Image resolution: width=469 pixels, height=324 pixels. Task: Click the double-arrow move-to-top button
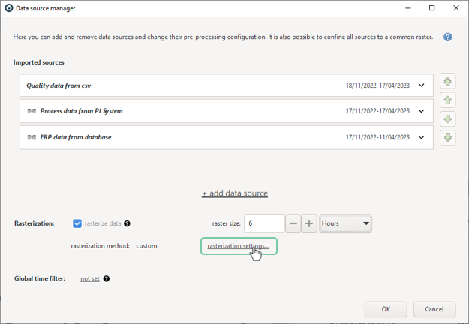447,81
